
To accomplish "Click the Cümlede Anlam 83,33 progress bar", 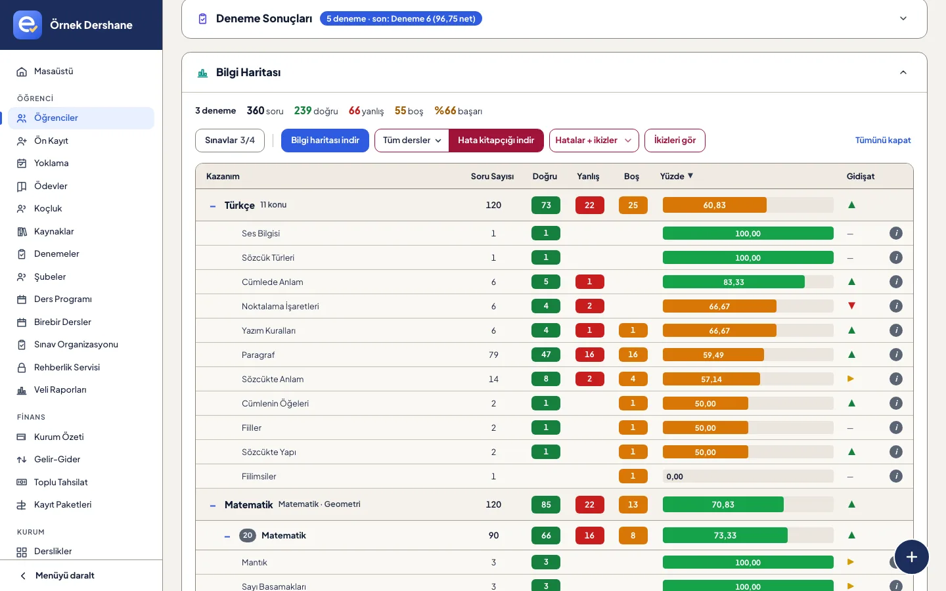I will click(x=748, y=282).
